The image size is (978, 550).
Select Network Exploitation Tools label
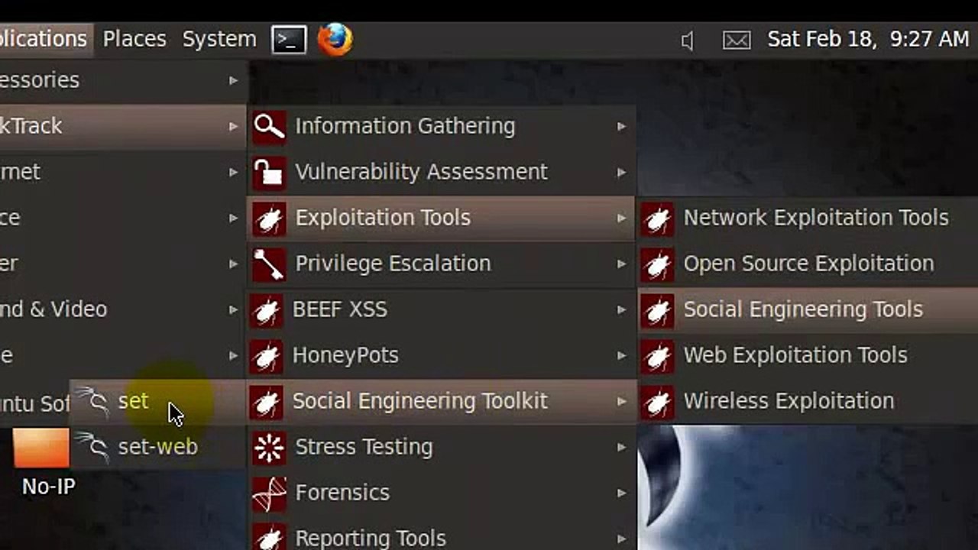click(816, 218)
